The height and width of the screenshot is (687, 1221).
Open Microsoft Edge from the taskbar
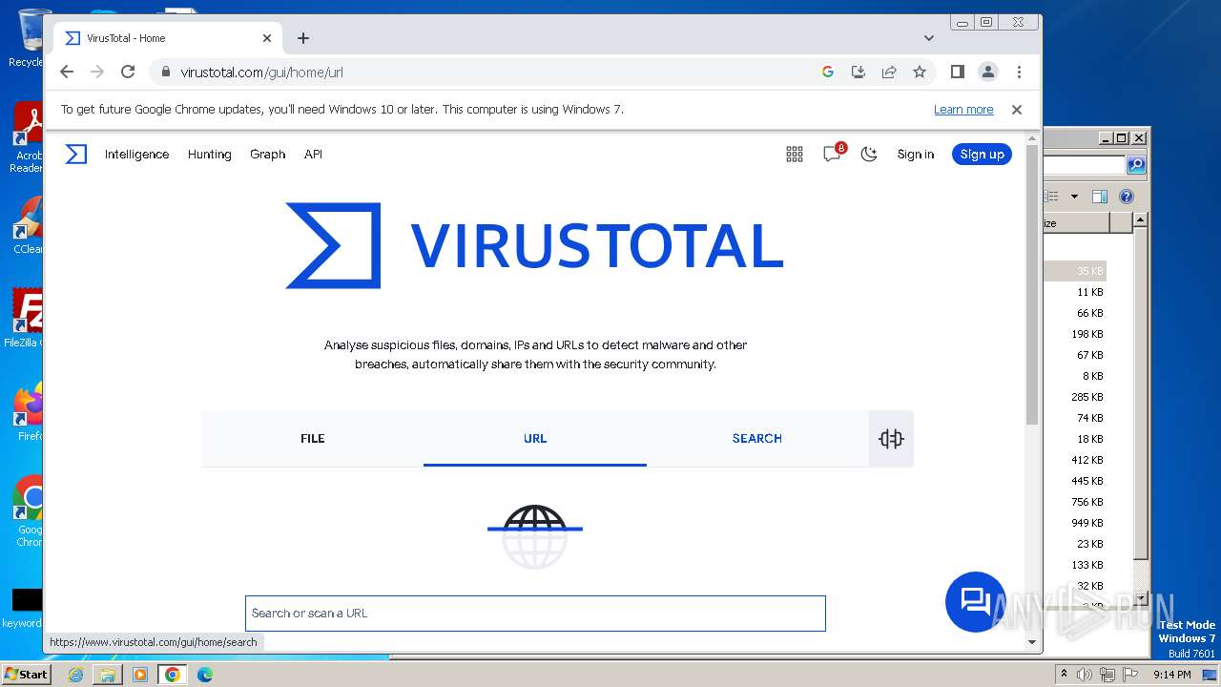pyautogui.click(x=204, y=675)
